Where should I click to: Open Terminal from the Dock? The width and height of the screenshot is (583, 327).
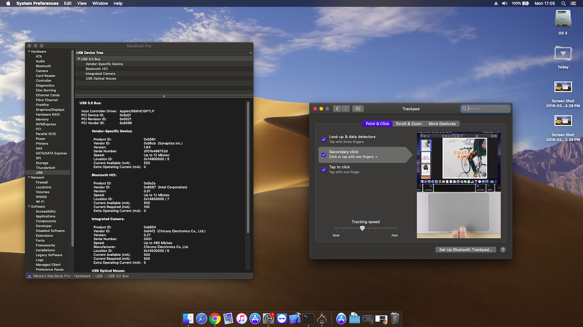click(x=308, y=318)
